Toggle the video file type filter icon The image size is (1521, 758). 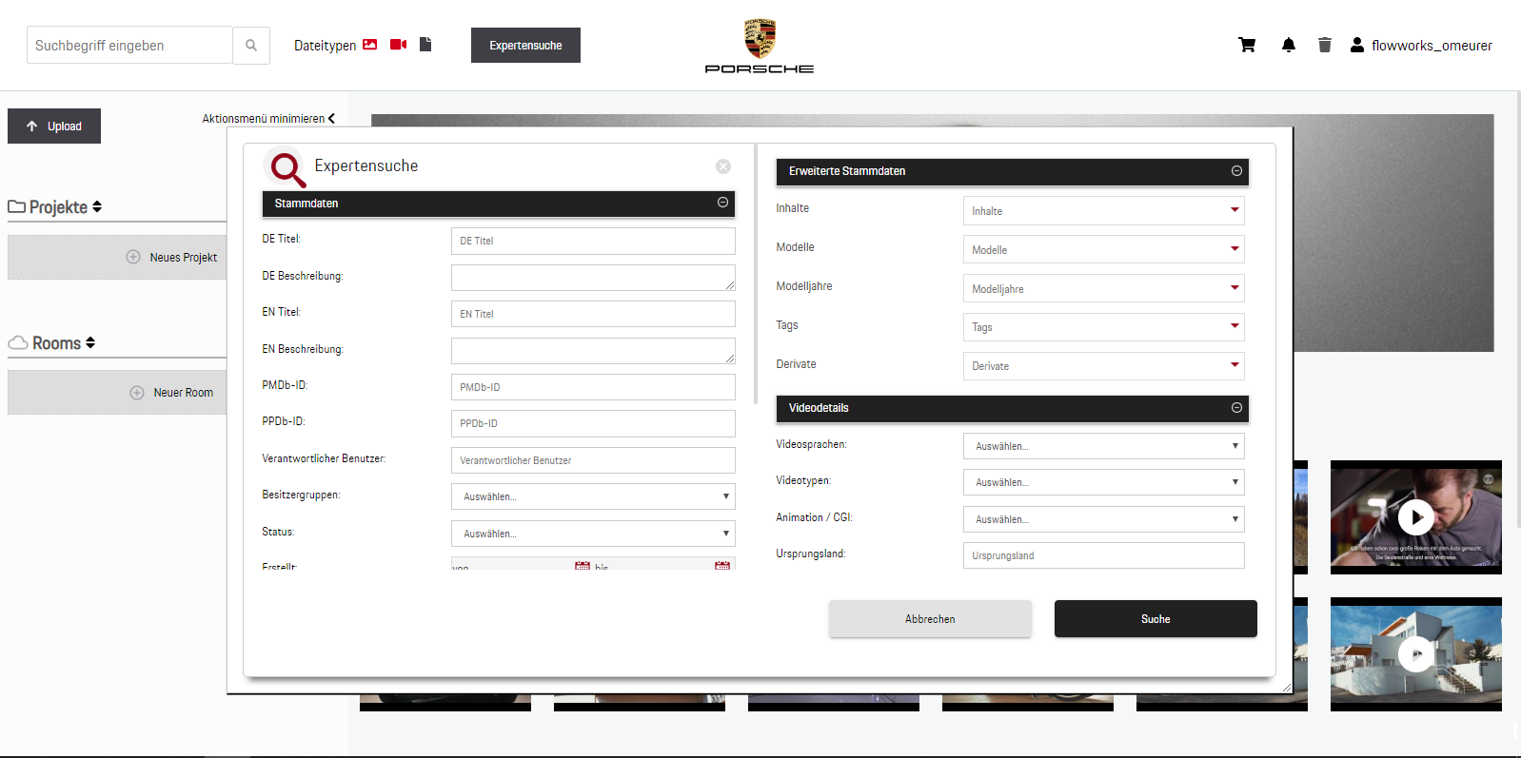[x=399, y=45]
